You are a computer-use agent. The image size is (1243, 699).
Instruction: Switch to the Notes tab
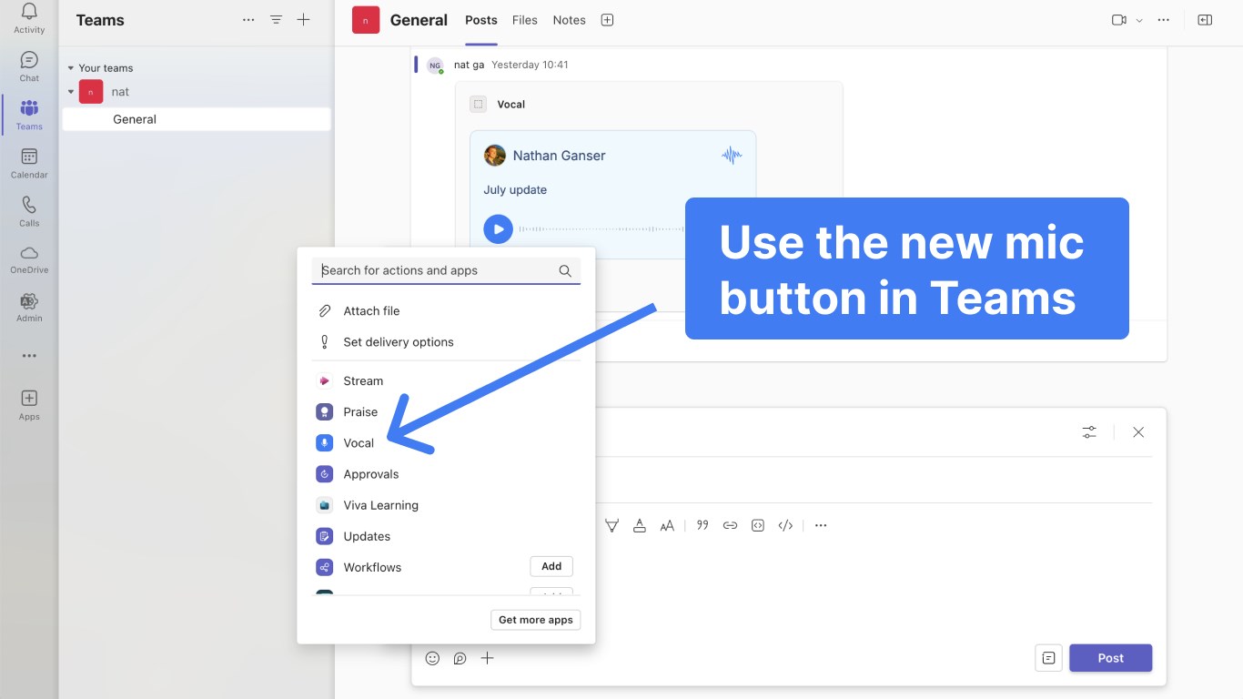(570, 20)
